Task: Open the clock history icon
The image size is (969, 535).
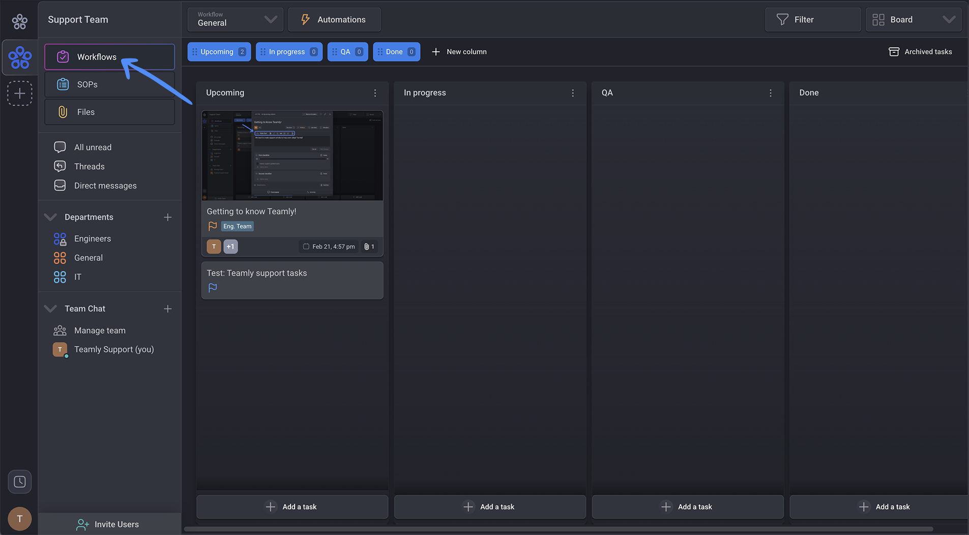Action: point(19,482)
